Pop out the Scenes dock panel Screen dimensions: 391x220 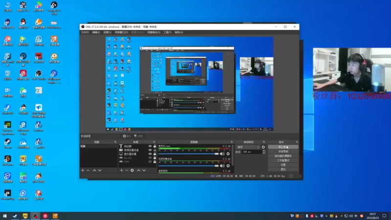115,142
